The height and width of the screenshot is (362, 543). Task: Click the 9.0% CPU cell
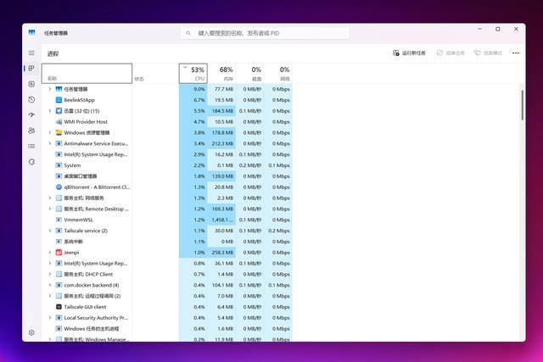coord(193,89)
